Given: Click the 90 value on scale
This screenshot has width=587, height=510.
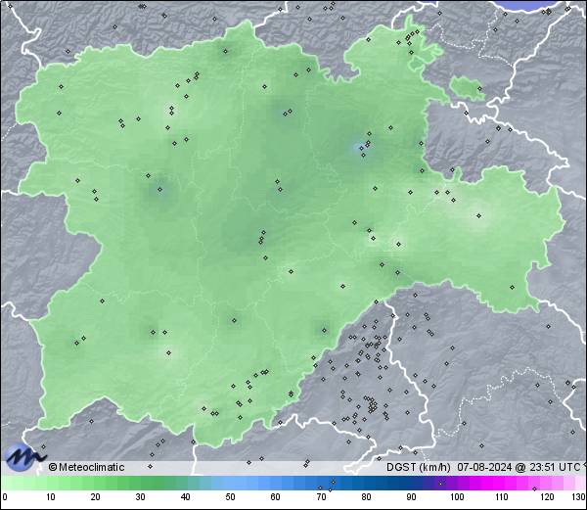Looking at the screenshot, I should 411,497.
